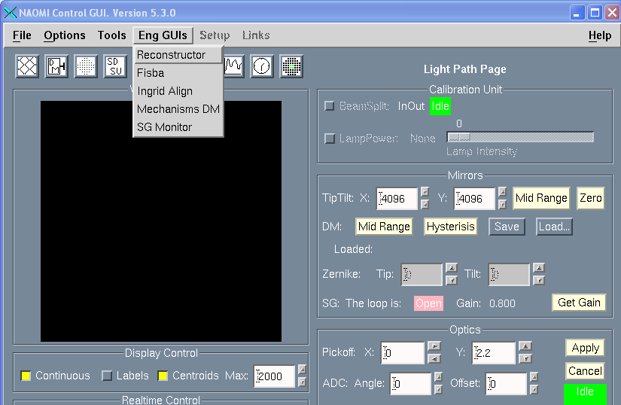This screenshot has height=405, width=621.
Task: Toggle the Continuous display checkbox
Action: 26,376
